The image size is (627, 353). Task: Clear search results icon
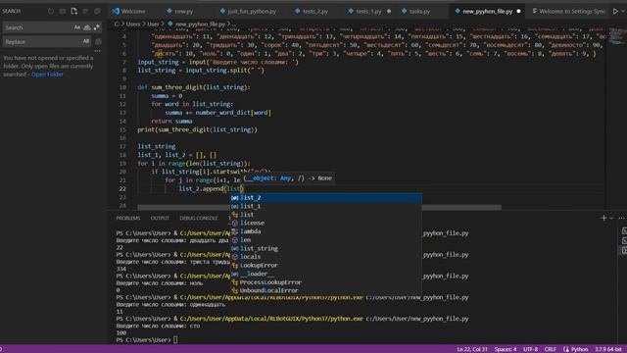(63, 11)
